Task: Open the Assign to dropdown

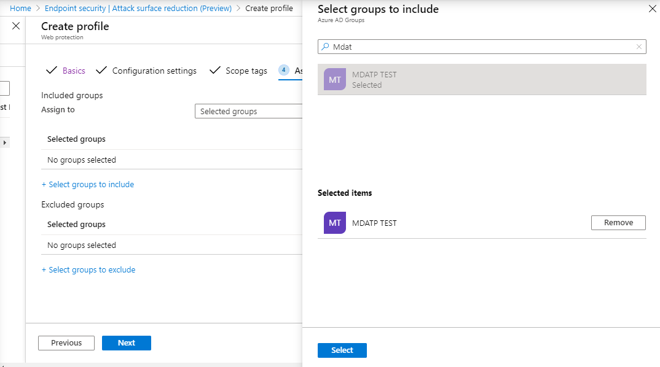Action: pos(248,111)
